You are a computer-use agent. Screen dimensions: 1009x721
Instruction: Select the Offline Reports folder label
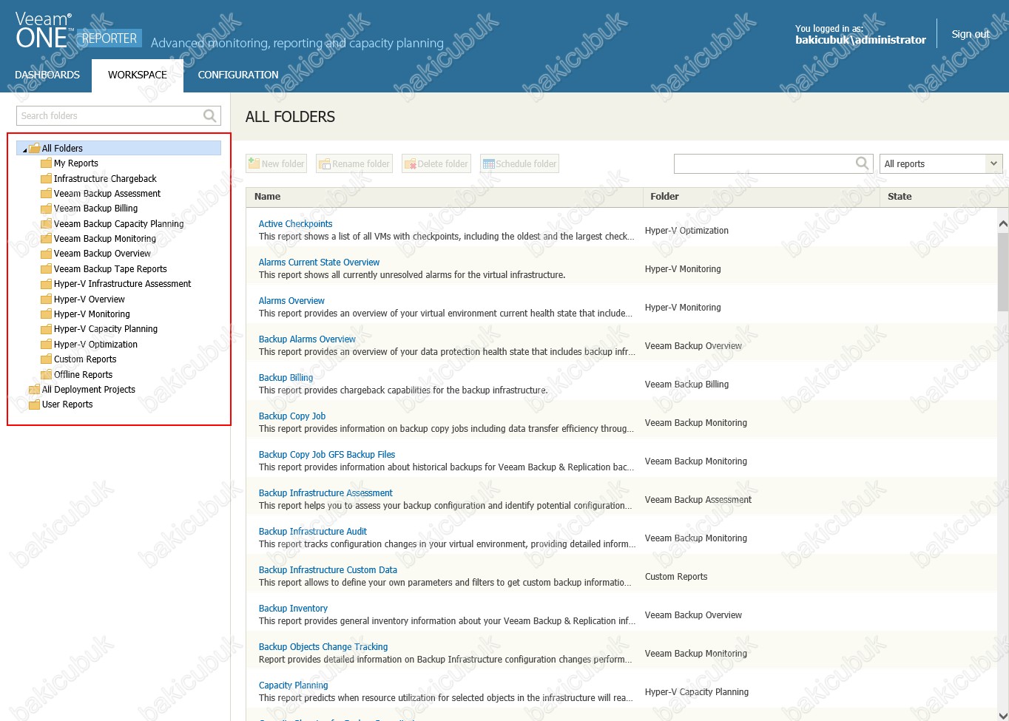[x=83, y=375]
